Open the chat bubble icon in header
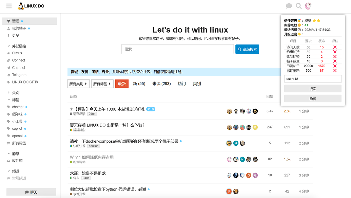 pos(289,6)
